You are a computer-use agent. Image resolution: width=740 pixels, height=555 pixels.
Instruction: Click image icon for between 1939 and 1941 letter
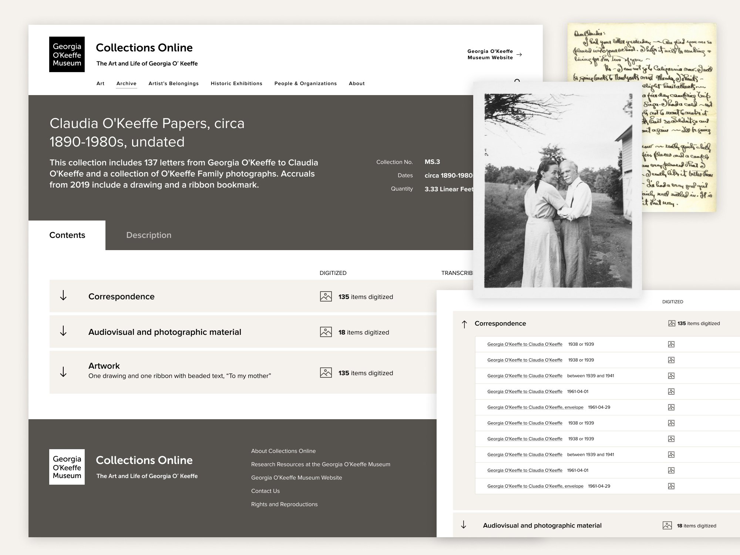671,376
